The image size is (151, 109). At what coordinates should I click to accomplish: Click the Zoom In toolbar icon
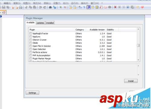60,7
